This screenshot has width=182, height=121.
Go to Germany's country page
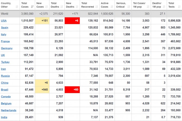[x=7, y=48]
